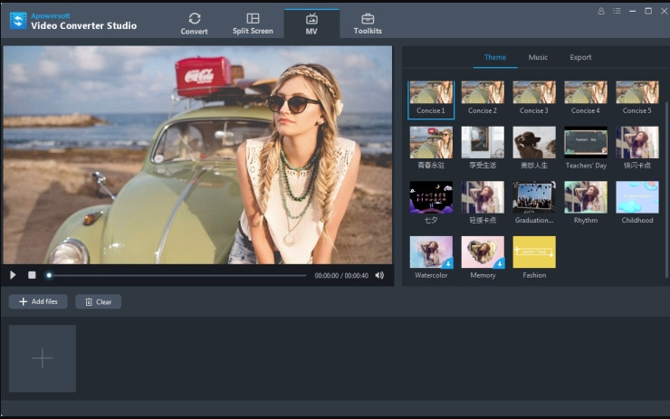Viewport: 670px width, 419px height.
Task: Open the Convert section
Action: 194,24
